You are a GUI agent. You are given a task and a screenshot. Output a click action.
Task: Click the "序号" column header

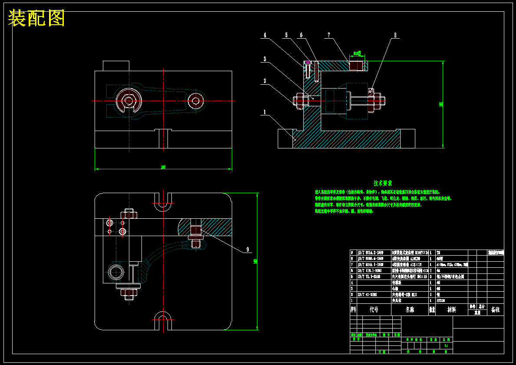[353, 309]
